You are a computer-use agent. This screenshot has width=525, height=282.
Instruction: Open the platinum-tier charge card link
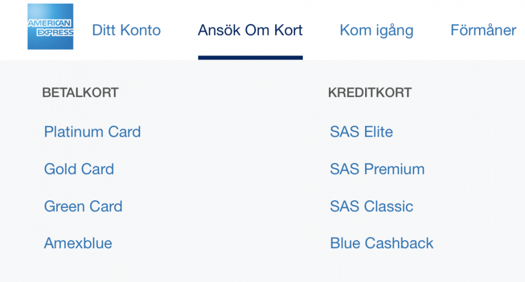pos(92,132)
